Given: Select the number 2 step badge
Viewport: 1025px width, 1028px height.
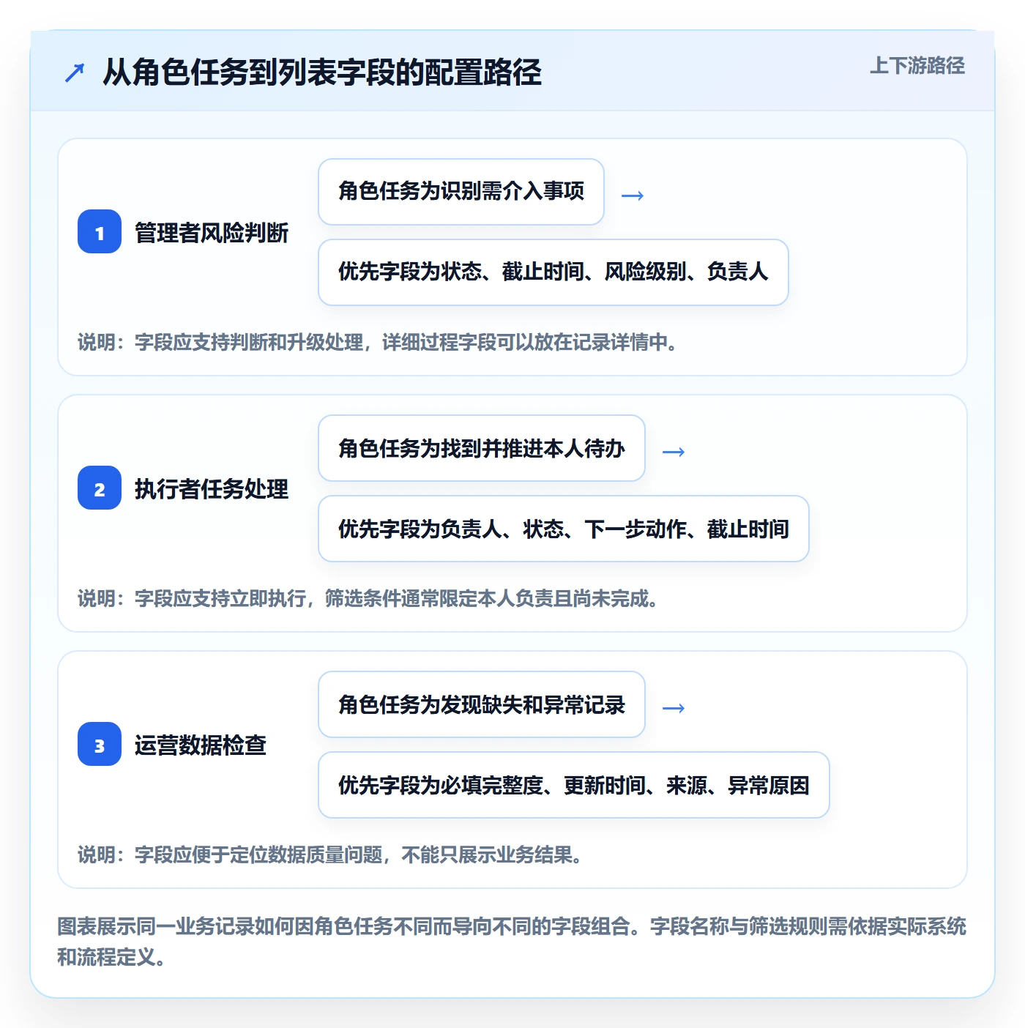Looking at the screenshot, I should (100, 488).
